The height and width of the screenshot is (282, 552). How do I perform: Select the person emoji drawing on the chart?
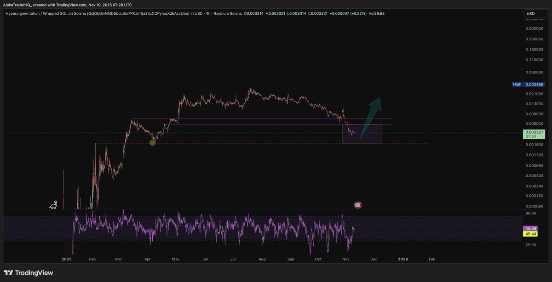pos(53,204)
